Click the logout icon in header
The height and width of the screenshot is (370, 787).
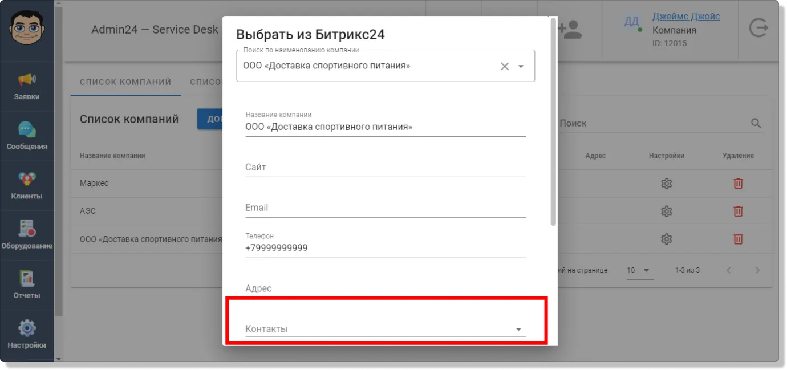(x=758, y=28)
